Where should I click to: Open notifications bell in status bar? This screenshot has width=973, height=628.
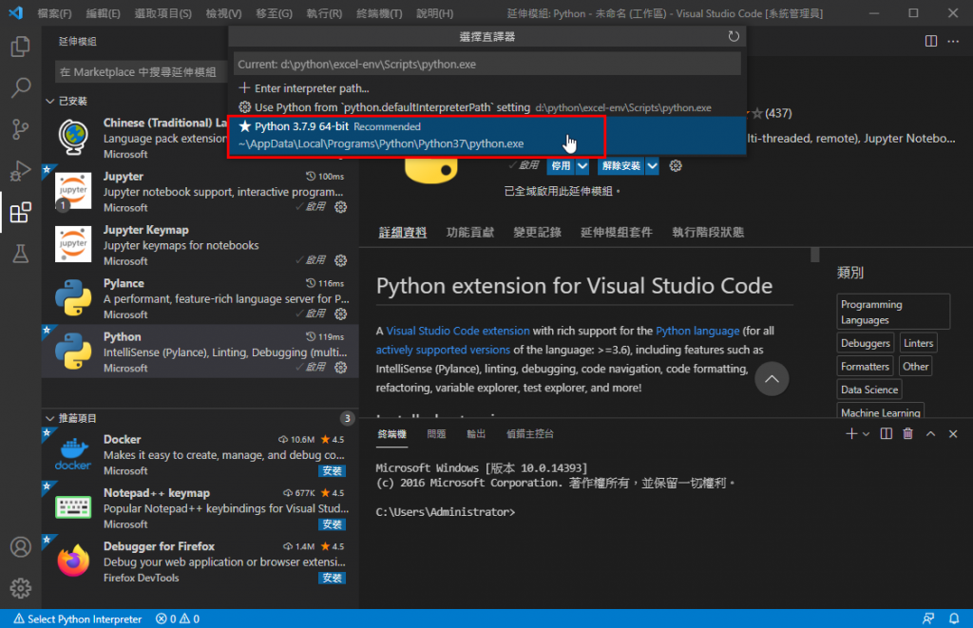tap(954, 618)
